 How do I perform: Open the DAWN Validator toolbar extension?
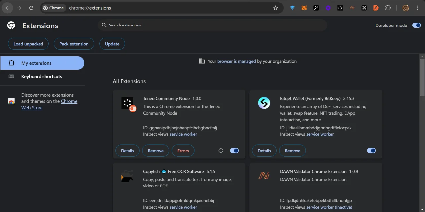pyautogui.click(x=352, y=8)
